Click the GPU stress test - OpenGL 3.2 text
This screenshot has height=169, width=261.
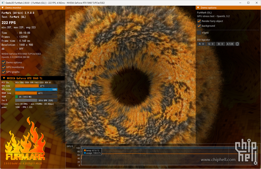click(213, 16)
